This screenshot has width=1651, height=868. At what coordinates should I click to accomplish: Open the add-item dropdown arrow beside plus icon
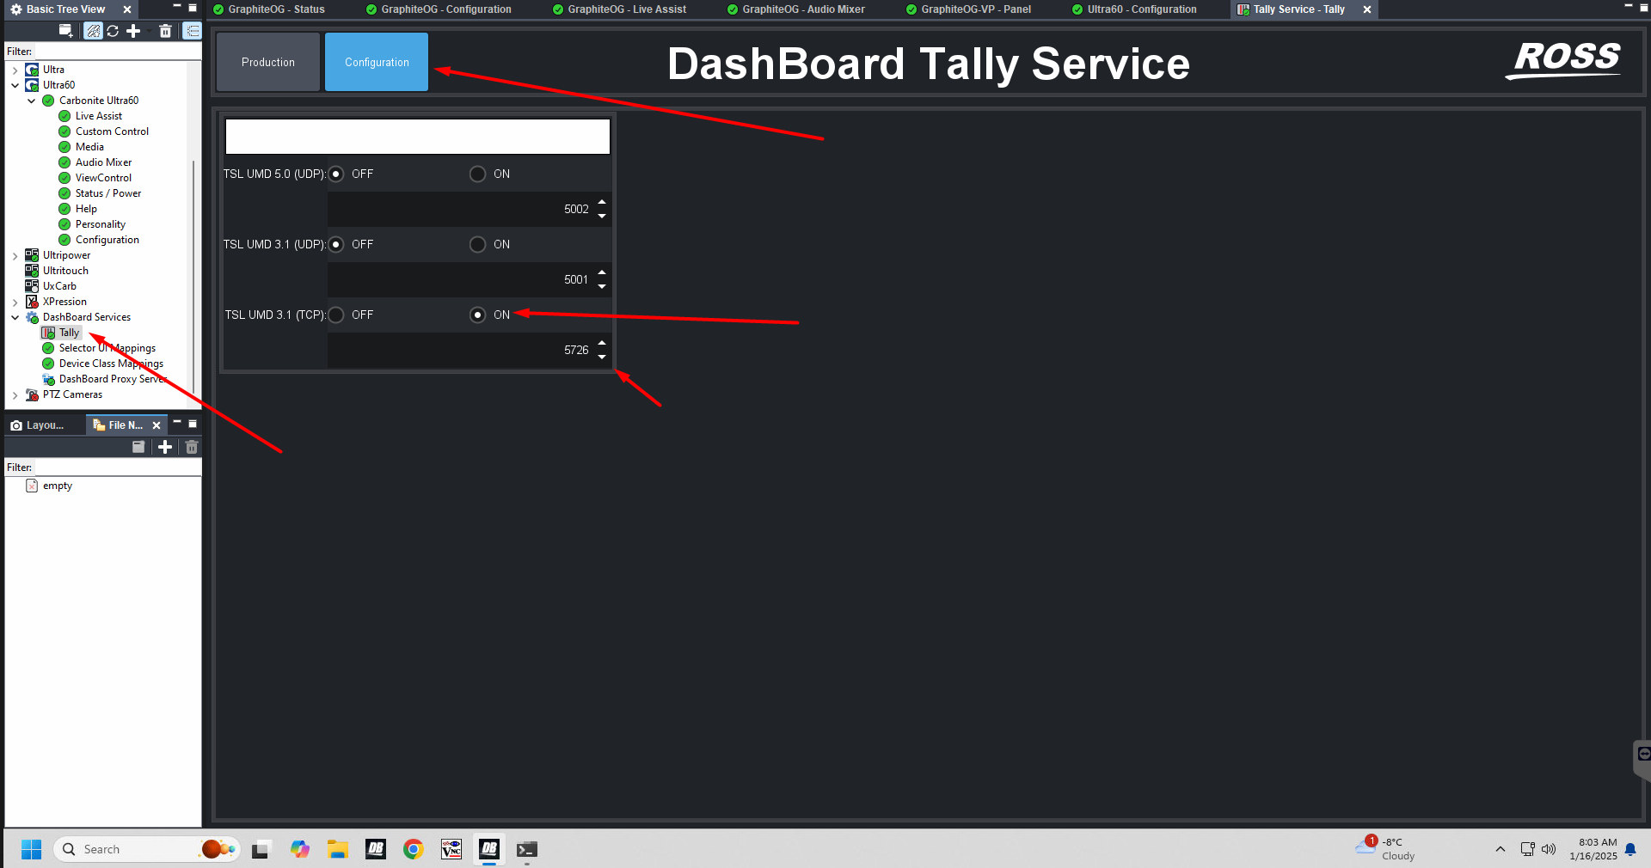point(149,32)
